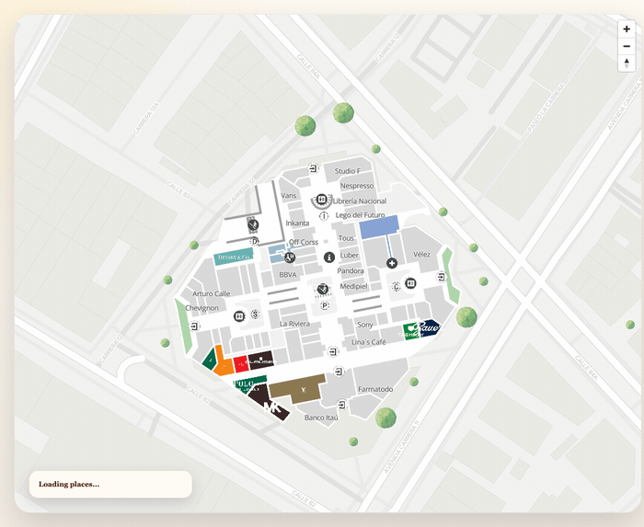Click the Nespresso store label

(357, 186)
